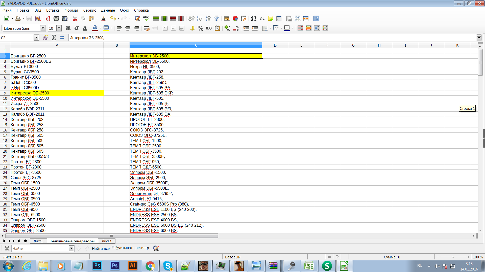Enable the match case checkbox
This screenshot has height=272, width=485.
tap(113, 248)
